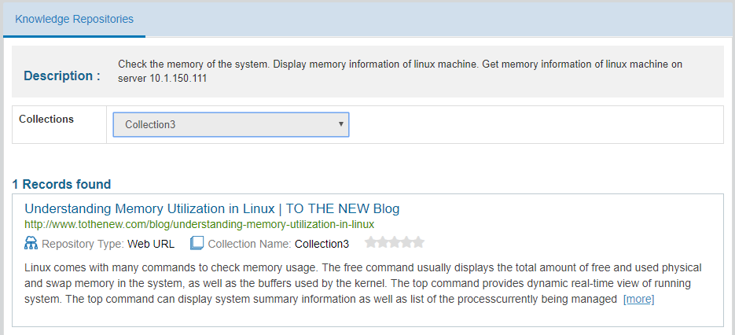Click the Collections field label

tap(46, 119)
